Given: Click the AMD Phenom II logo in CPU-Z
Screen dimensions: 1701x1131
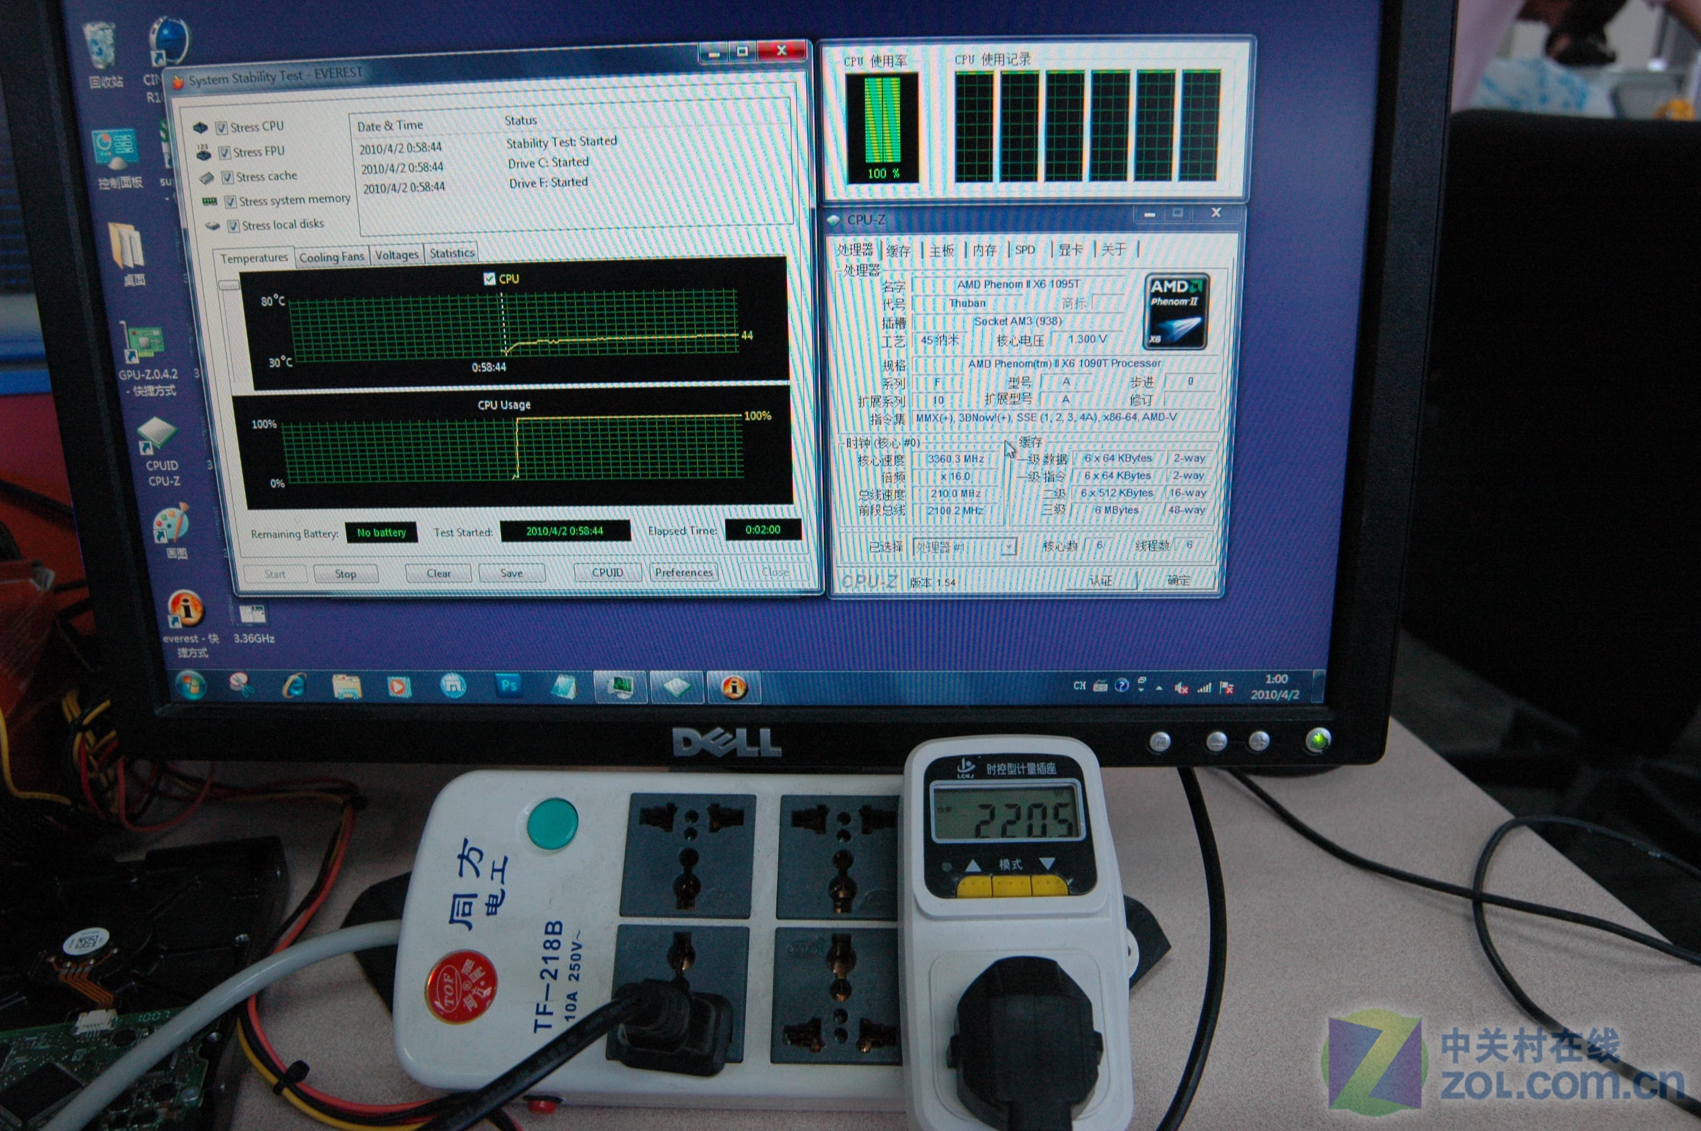Looking at the screenshot, I should [x=1176, y=312].
